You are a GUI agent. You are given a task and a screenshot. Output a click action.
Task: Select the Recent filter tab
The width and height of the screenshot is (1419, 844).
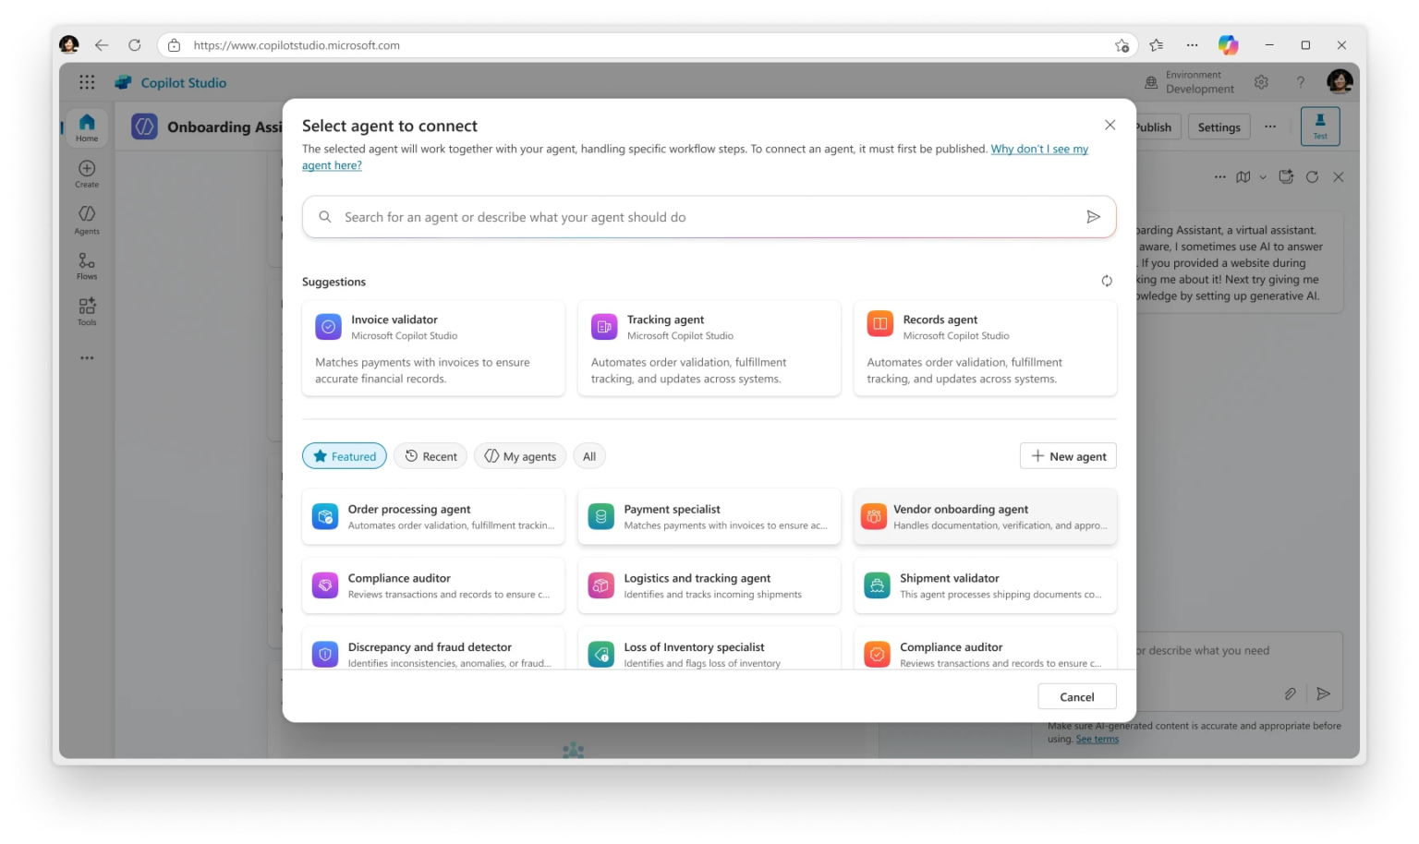pyautogui.click(x=431, y=456)
